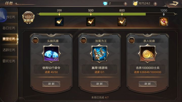Image resolution: width=182 pixels, height=102 pixels.
Task: Add gold coins with the plus icon
Action: (155, 4)
